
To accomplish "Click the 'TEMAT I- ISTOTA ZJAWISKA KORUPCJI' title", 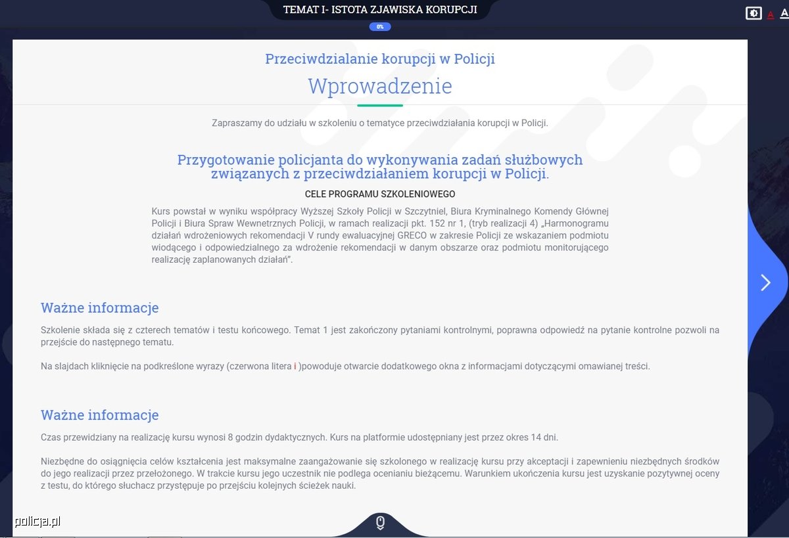I will (380, 9).
